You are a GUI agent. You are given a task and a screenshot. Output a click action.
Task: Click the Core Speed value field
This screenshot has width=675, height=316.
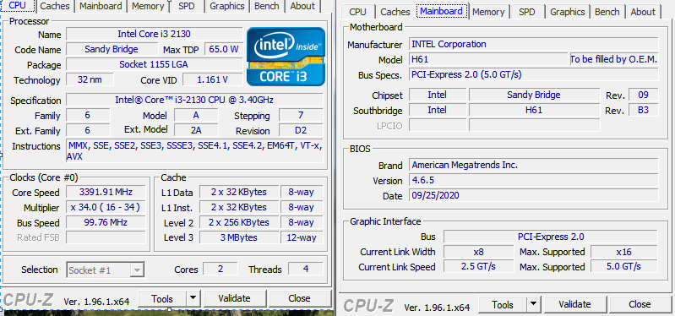click(x=106, y=192)
